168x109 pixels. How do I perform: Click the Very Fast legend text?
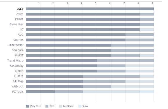pyautogui.click(x=35, y=106)
